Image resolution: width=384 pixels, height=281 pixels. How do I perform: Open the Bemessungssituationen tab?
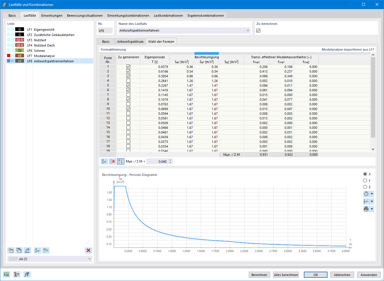click(85, 16)
